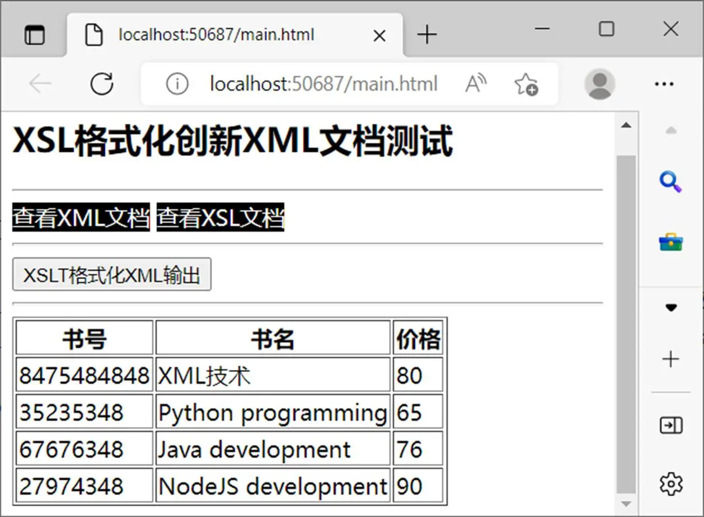Add this page to favorites
Viewport: 704px width, 517px height.
click(x=526, y=84)
